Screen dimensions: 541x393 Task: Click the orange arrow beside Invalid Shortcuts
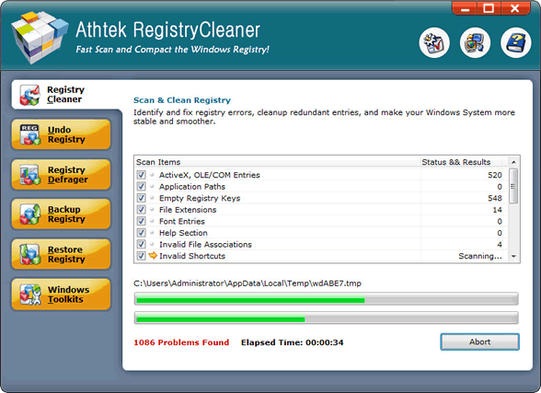click(153, 256)
